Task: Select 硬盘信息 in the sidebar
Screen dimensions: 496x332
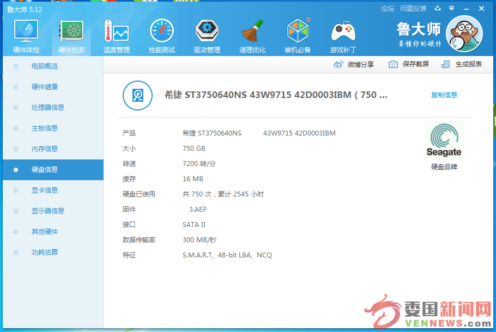Action: coord(53,170)
